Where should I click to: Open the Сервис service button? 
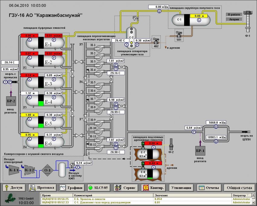click(125, 188)
